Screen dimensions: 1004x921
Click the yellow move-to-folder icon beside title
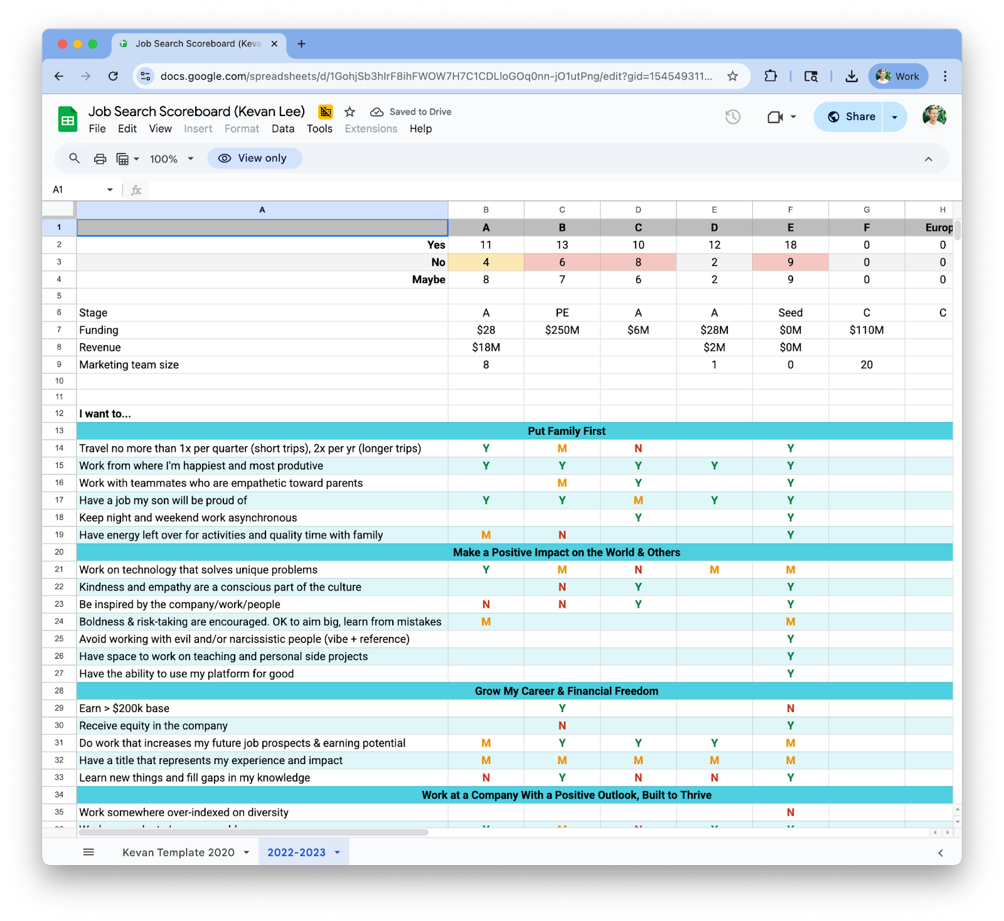click(x=326, y=112)
